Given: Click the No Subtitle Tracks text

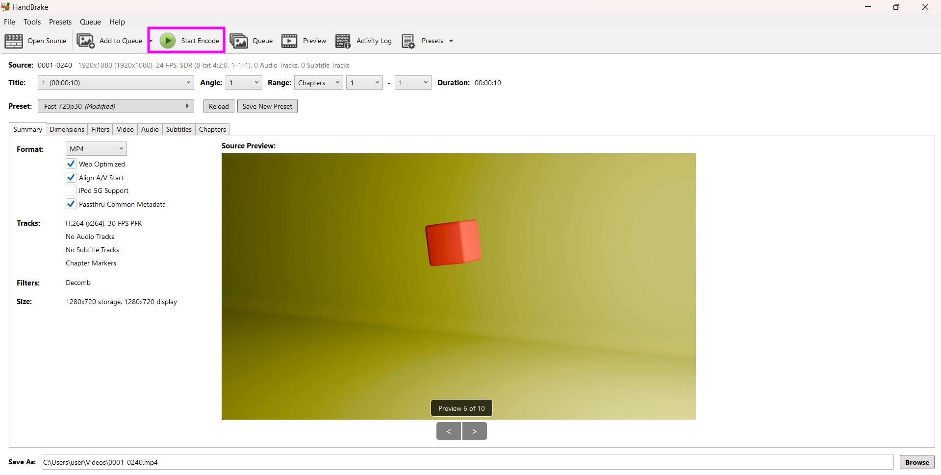Looking at the screenshot, I should pos(92,250).
